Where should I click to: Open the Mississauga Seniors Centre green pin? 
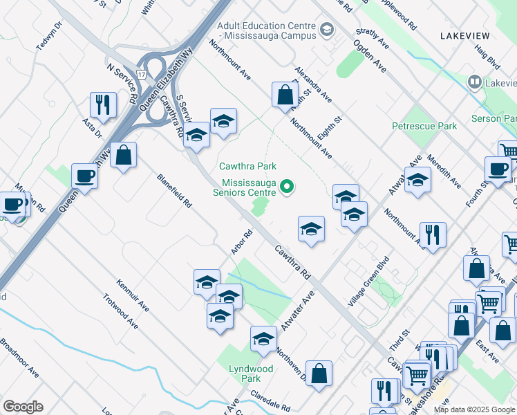(287, 187)
